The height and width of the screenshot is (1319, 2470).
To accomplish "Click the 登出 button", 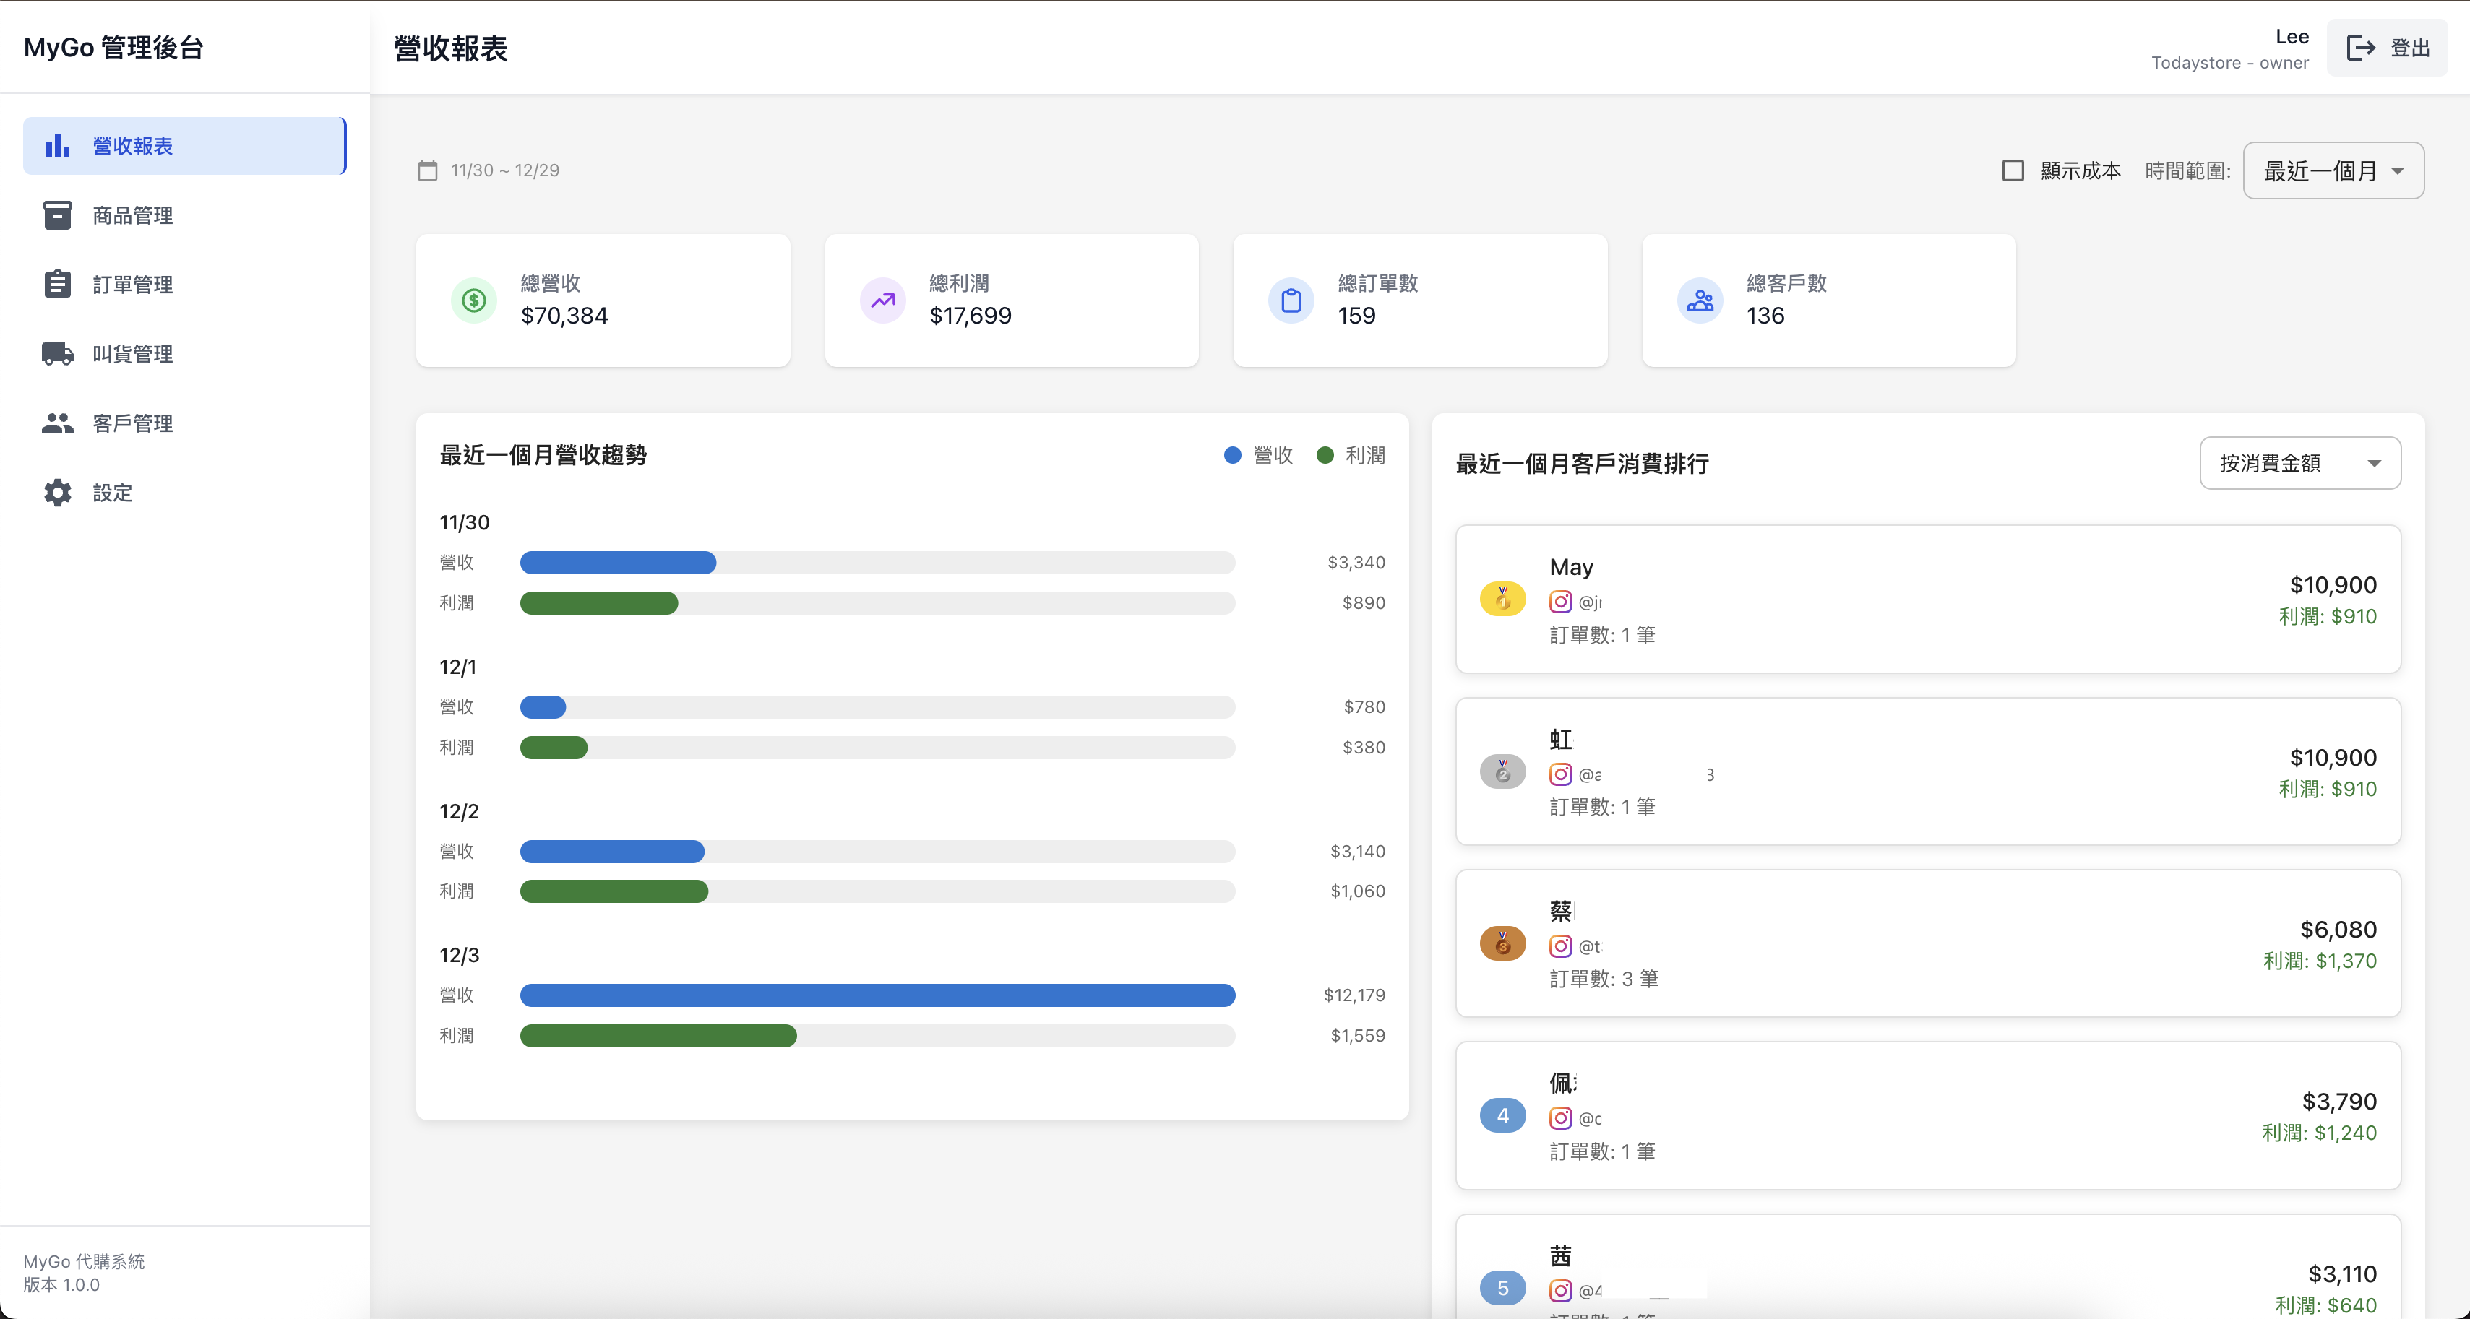I will click(2387, 47).
